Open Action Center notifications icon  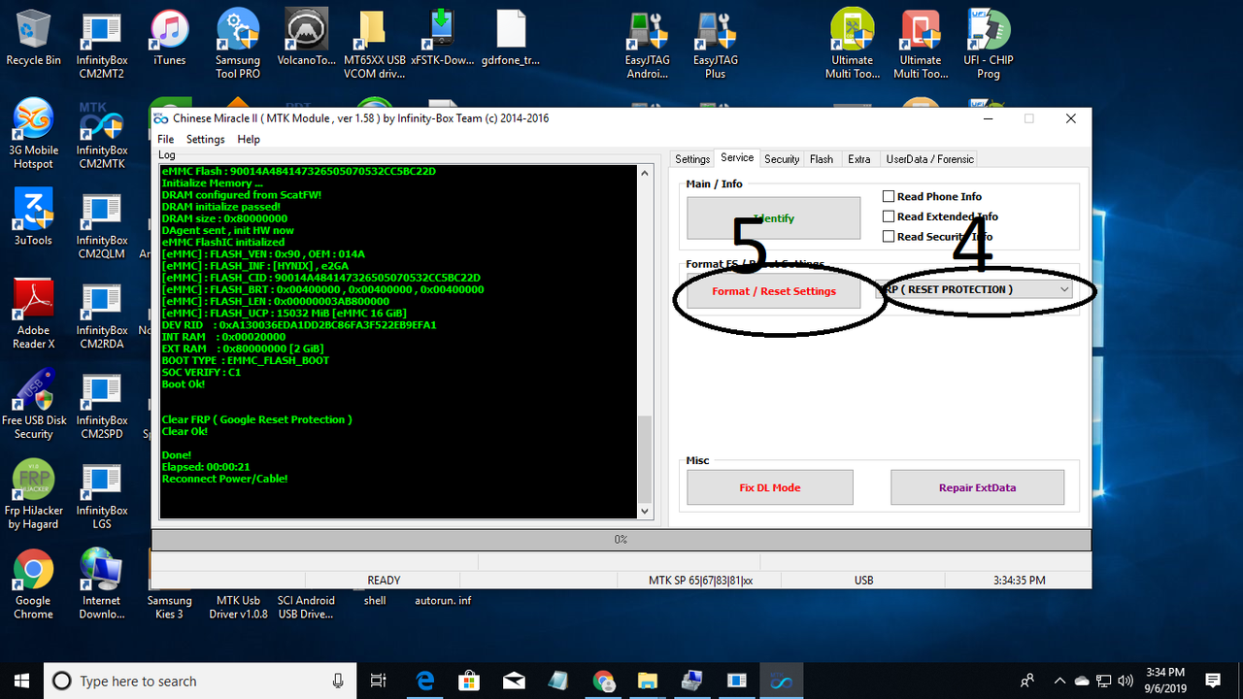(1213, 681)
